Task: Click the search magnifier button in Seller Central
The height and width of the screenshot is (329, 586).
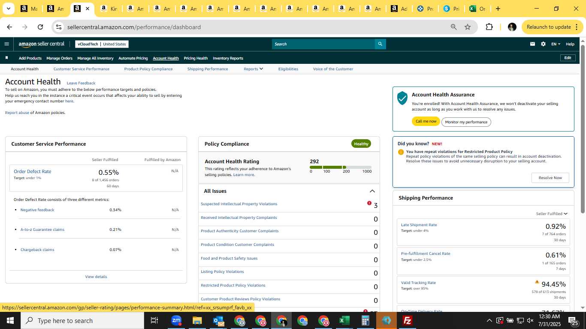Action: (x=380, y=44)
